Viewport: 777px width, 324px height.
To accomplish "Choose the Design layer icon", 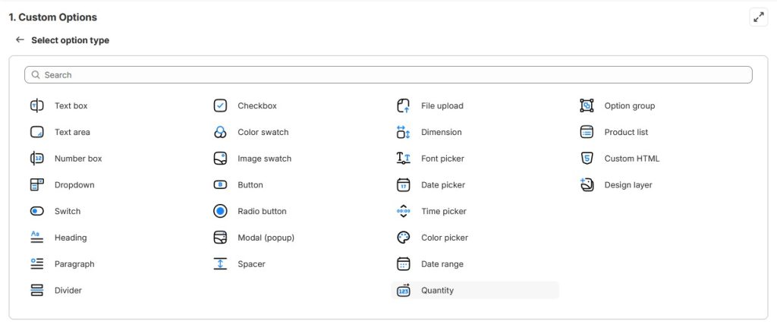I will click(587, 185).
